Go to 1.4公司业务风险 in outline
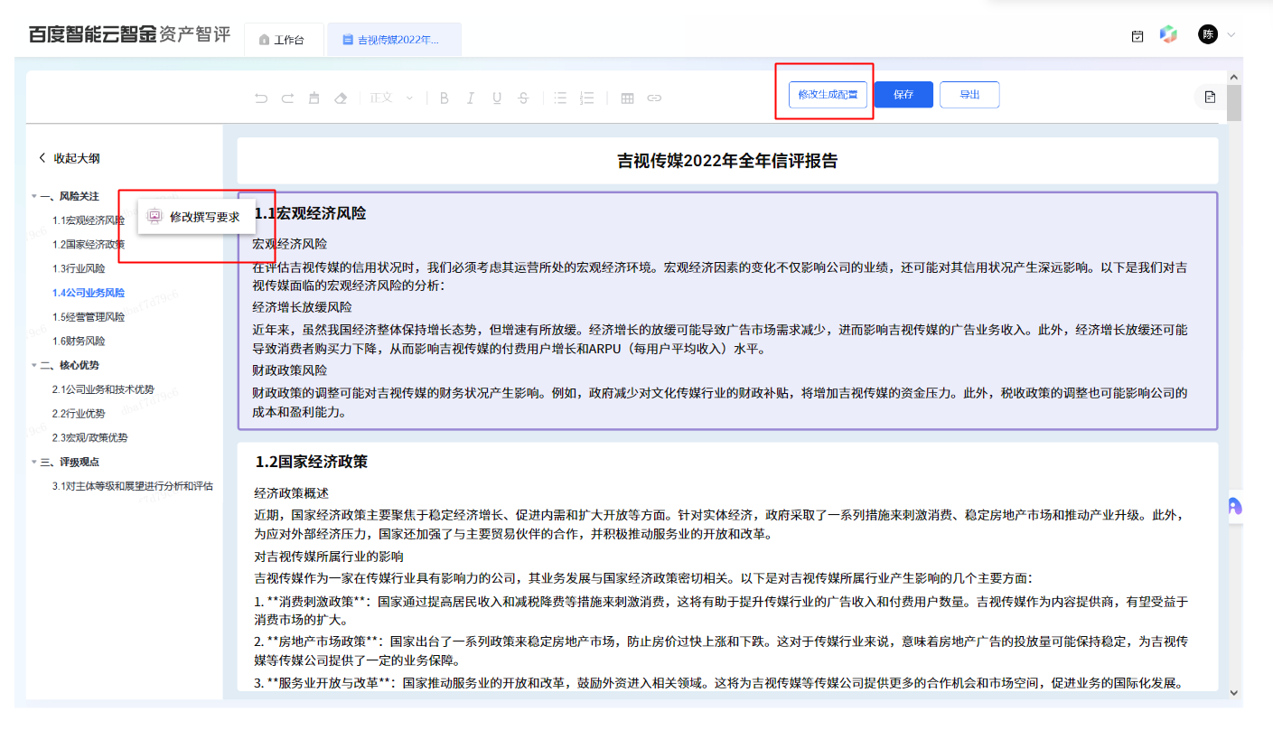Screen dimensions: 1273x749 pyautogui.click(x=89, y=293)
